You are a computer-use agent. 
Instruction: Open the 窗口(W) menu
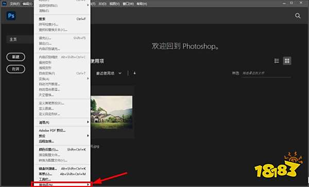(x=128, y=4)
